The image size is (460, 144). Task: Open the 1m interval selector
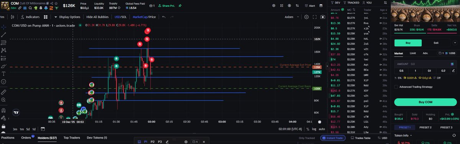click(3, 17)
